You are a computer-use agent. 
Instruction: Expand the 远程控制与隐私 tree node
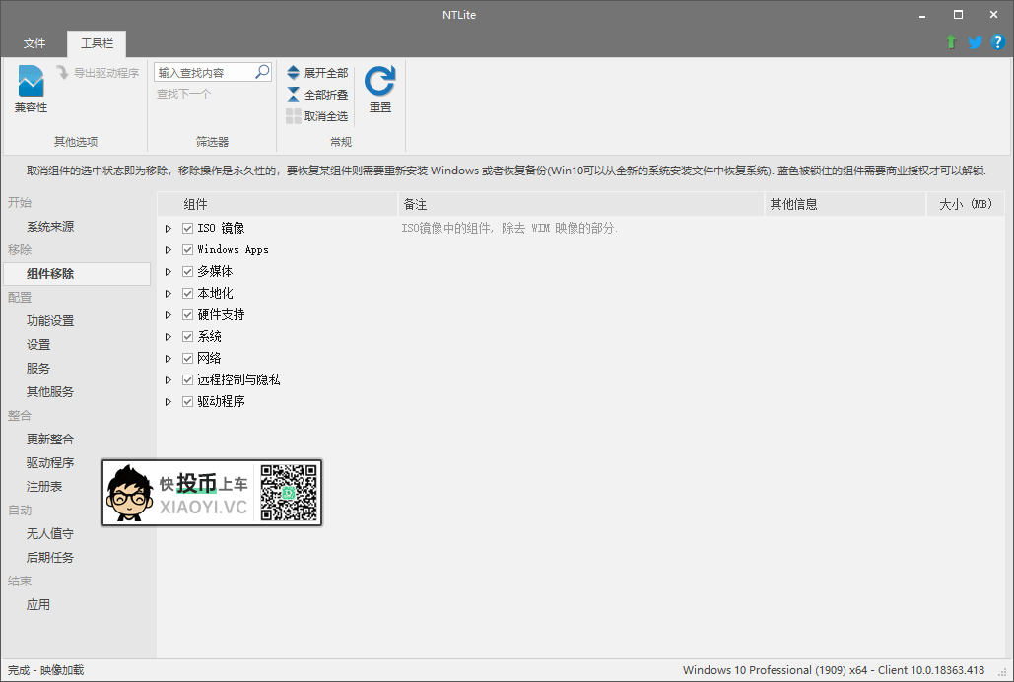pos(169,380)
